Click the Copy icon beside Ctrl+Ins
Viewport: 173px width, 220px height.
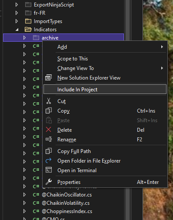point(49,111)
